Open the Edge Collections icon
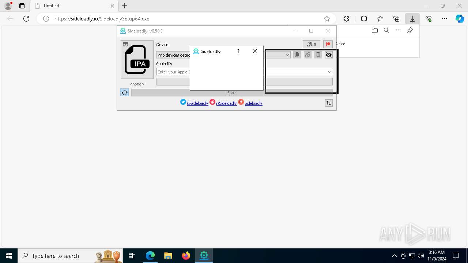Viewport: 468px width, 263px height. [x=396, y=19]
